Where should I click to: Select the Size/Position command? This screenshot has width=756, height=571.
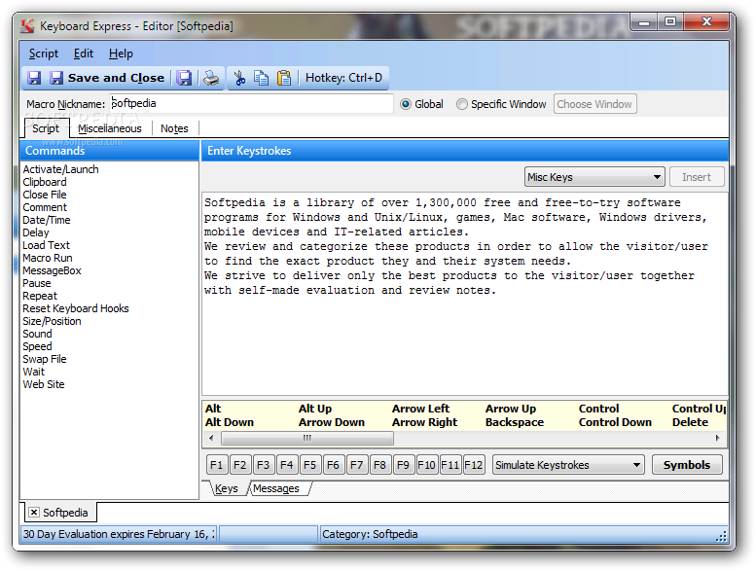point(53,321)
